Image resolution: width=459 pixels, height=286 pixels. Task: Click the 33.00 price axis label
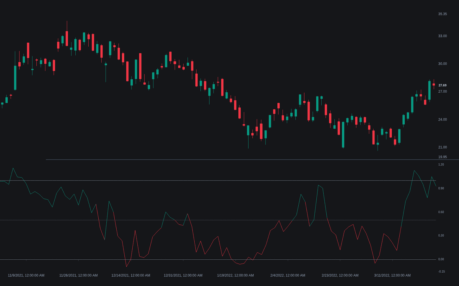(443, 36)
